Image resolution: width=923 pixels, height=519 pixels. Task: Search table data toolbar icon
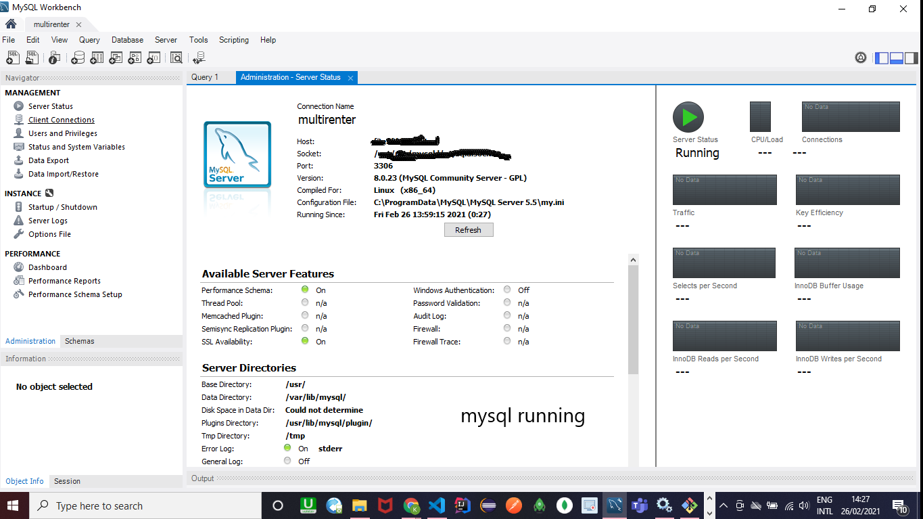coord(176,58)
